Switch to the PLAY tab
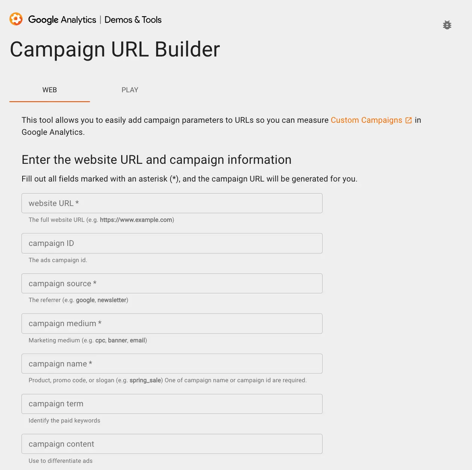 130,90
